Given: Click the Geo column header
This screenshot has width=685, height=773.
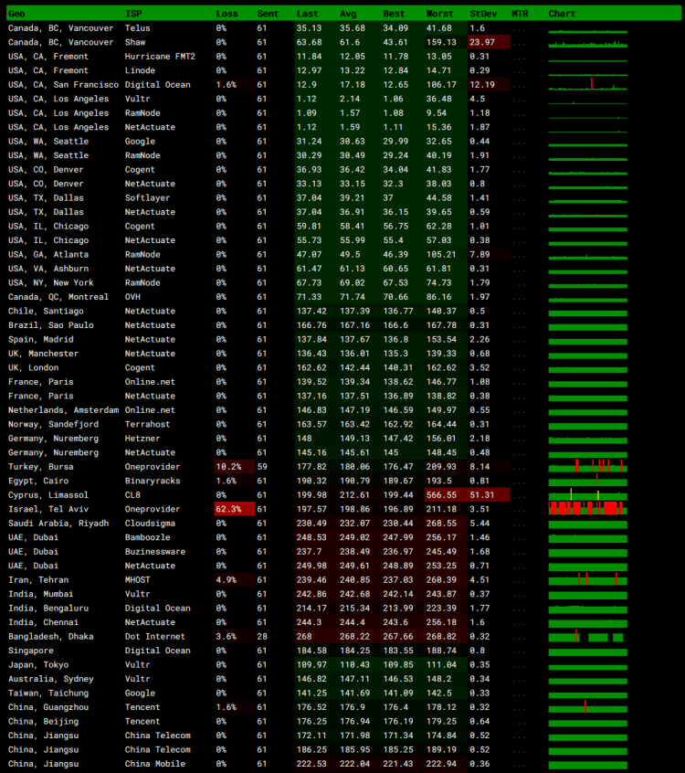Looking at the screenshot, I should click(x=16, y=14).
